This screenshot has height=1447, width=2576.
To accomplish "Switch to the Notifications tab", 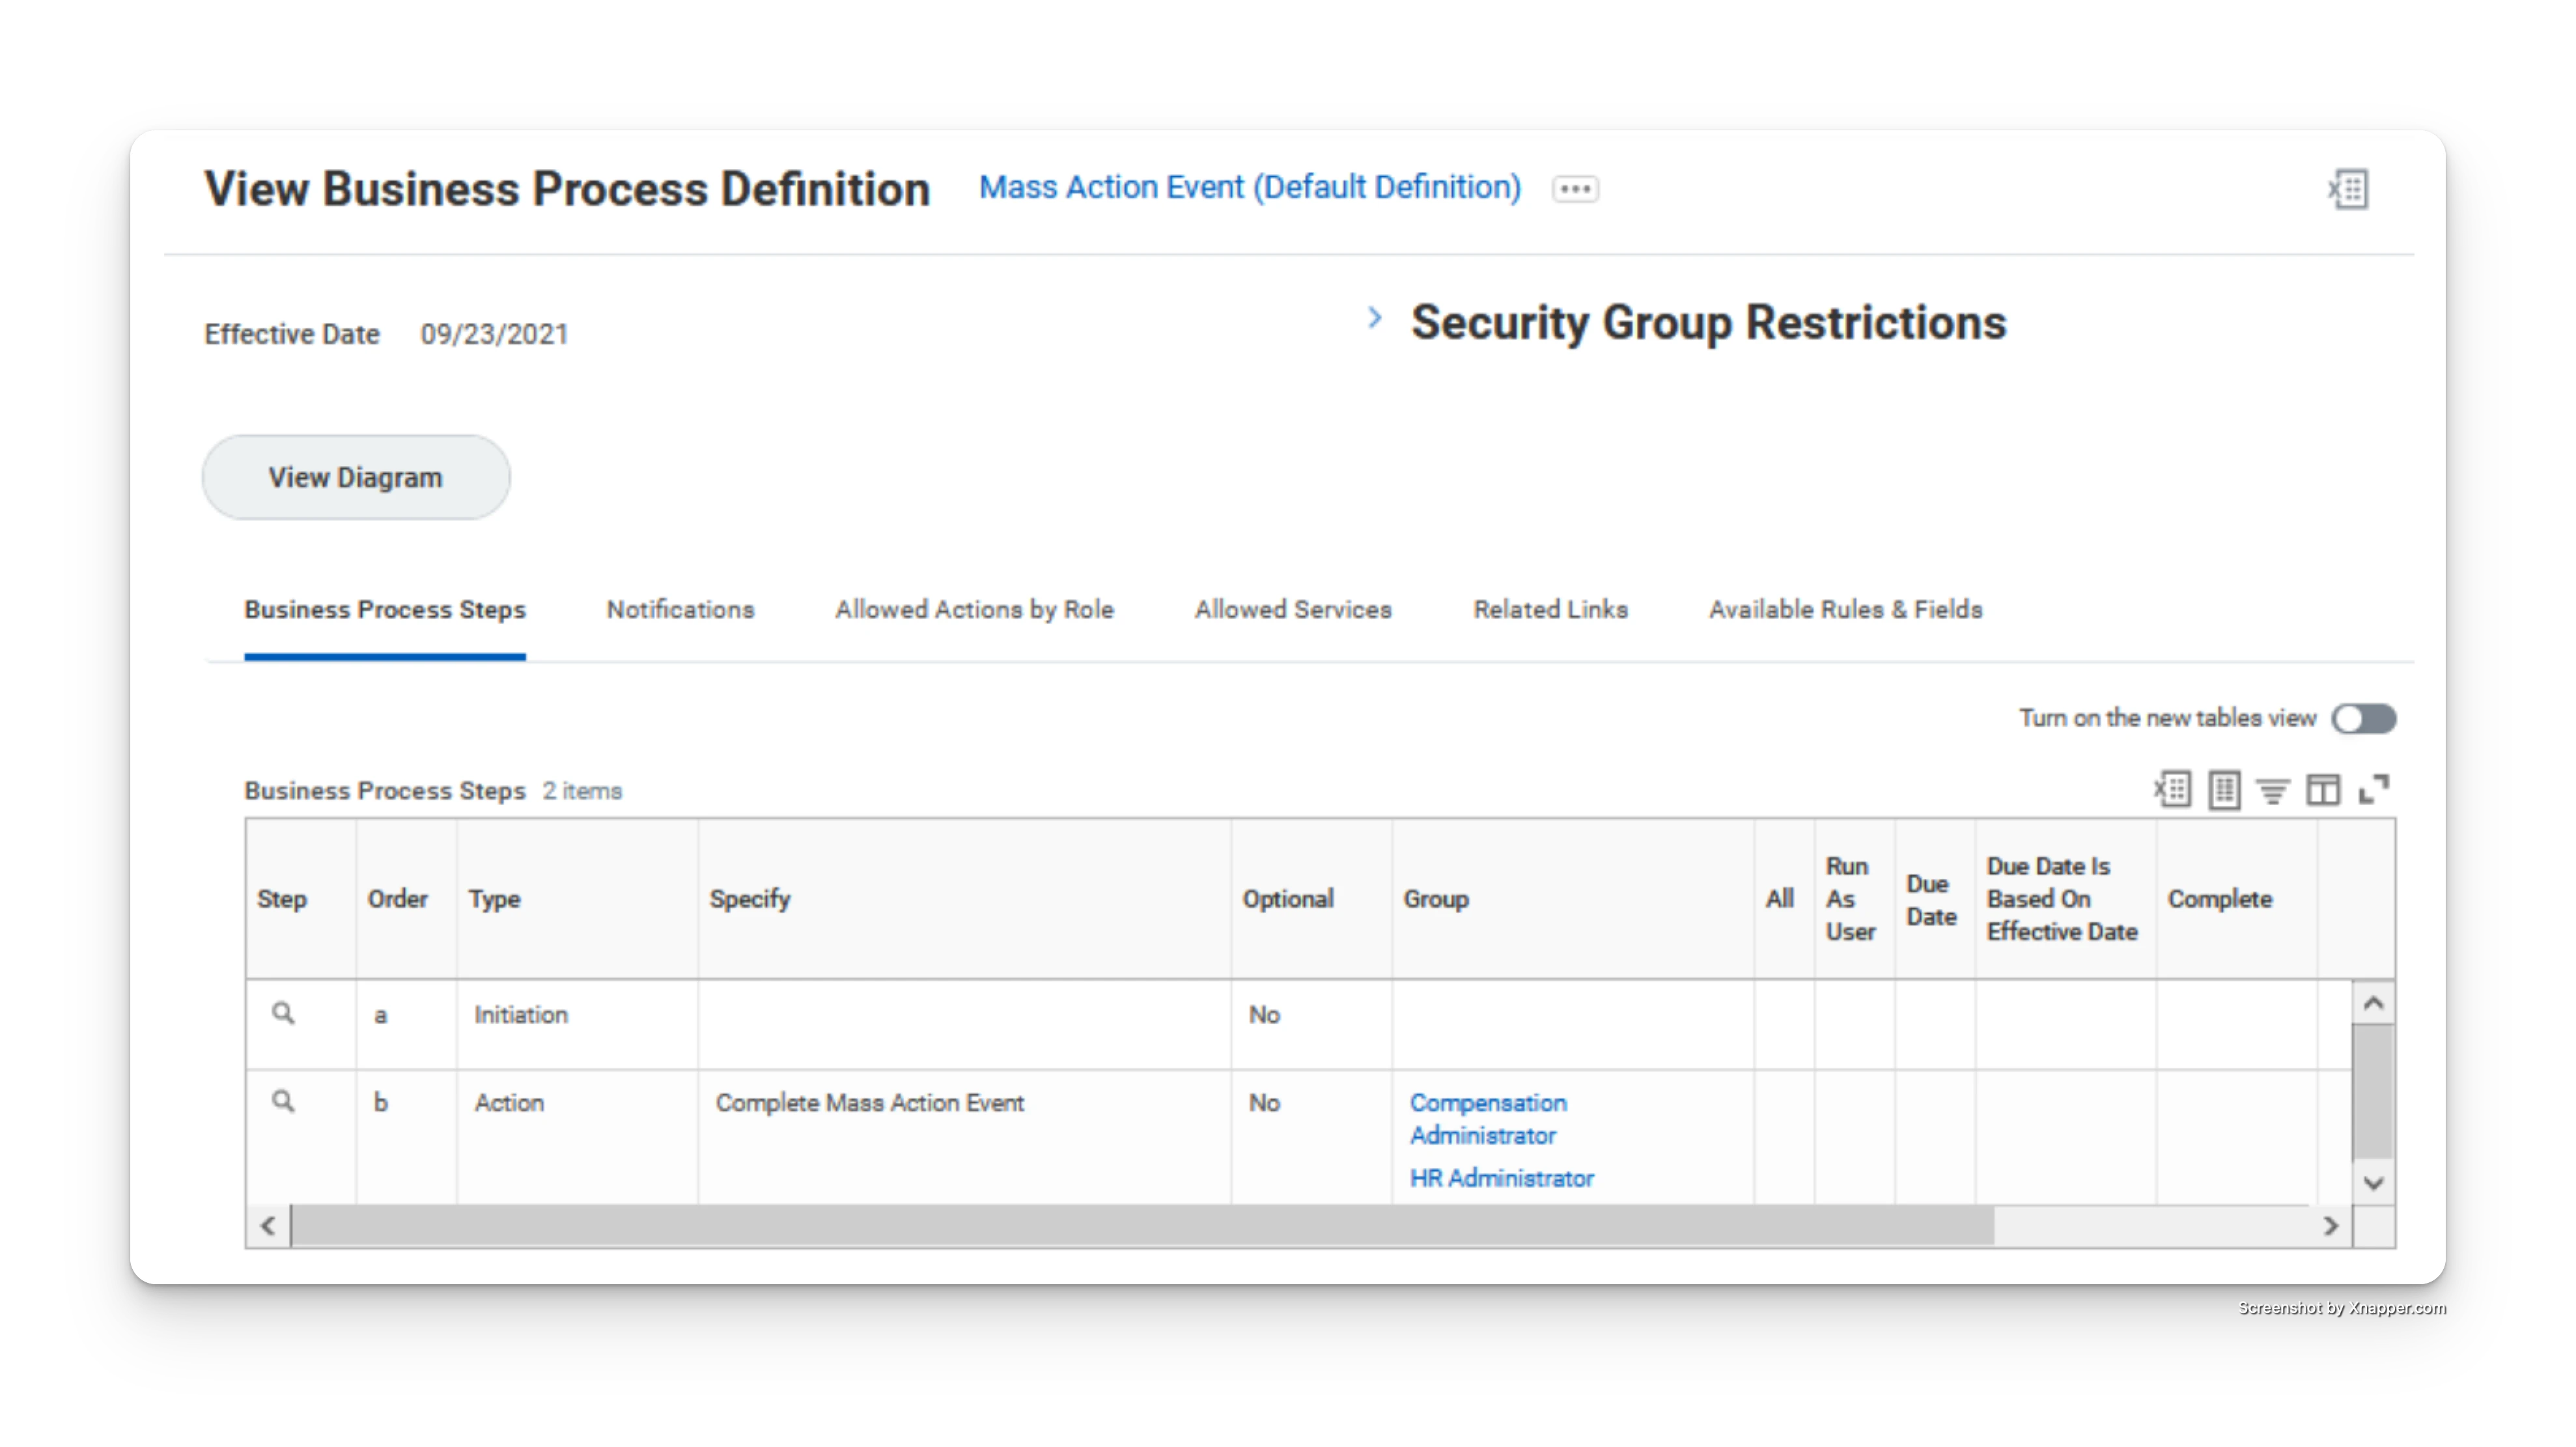I will point(680,609).
